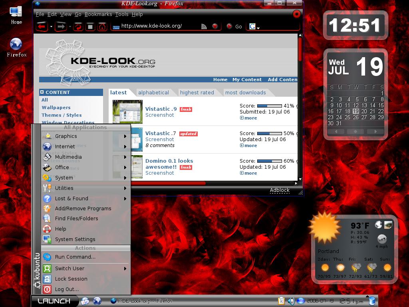Open the Home desktop icon
Screen dimensions: 409x307
click(x=16, y=16)
